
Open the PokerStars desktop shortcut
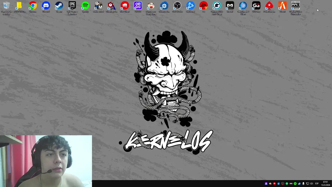269,7
